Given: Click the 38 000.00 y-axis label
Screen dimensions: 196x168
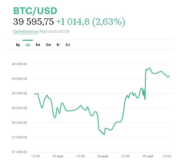Looking at the screenshot, I should click(x=19, y=123).
